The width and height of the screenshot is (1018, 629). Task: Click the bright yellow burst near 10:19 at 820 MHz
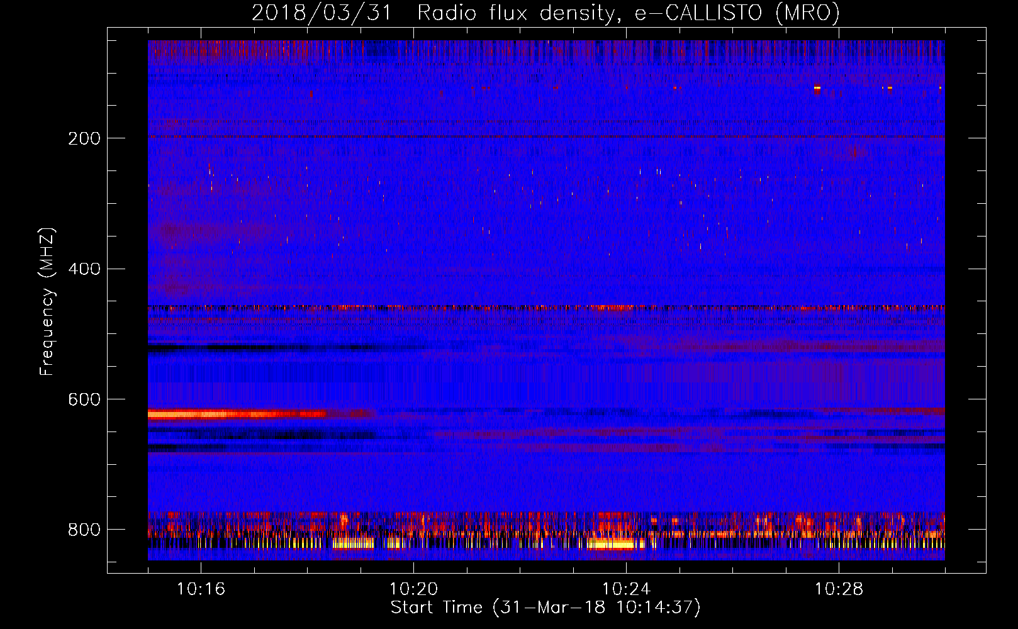click(353, 543)
